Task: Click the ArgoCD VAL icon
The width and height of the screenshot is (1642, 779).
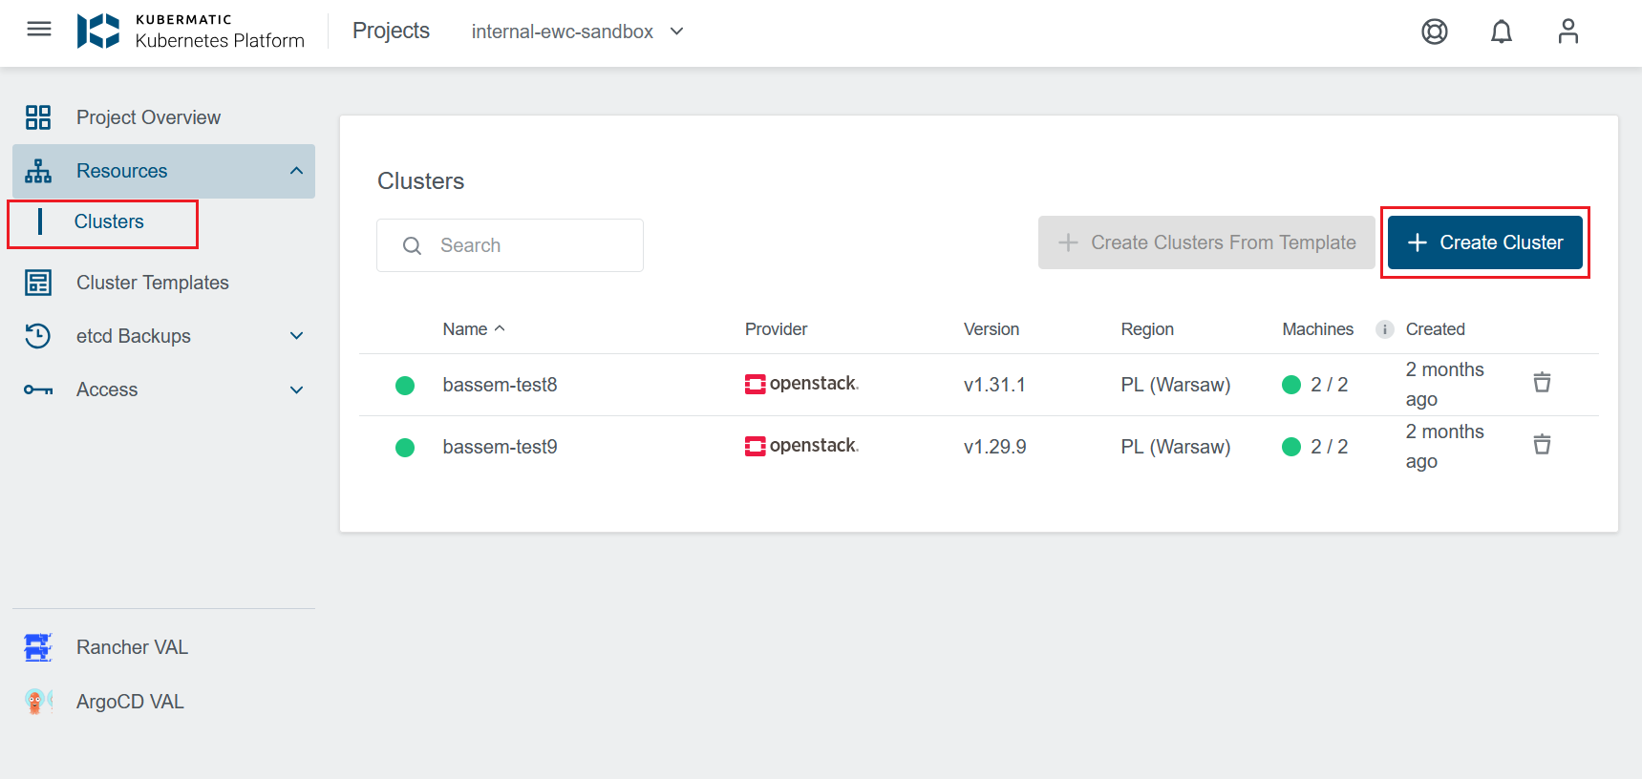Action: [x=38, y=702]
